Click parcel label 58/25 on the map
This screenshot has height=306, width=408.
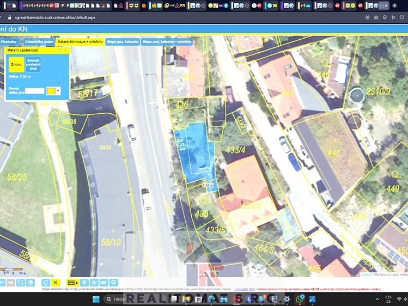(17, 177)
